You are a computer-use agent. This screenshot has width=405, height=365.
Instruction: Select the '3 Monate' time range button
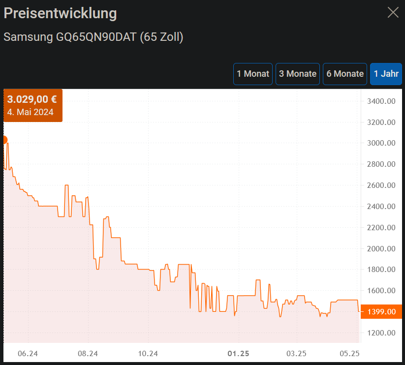click(297, 74)
